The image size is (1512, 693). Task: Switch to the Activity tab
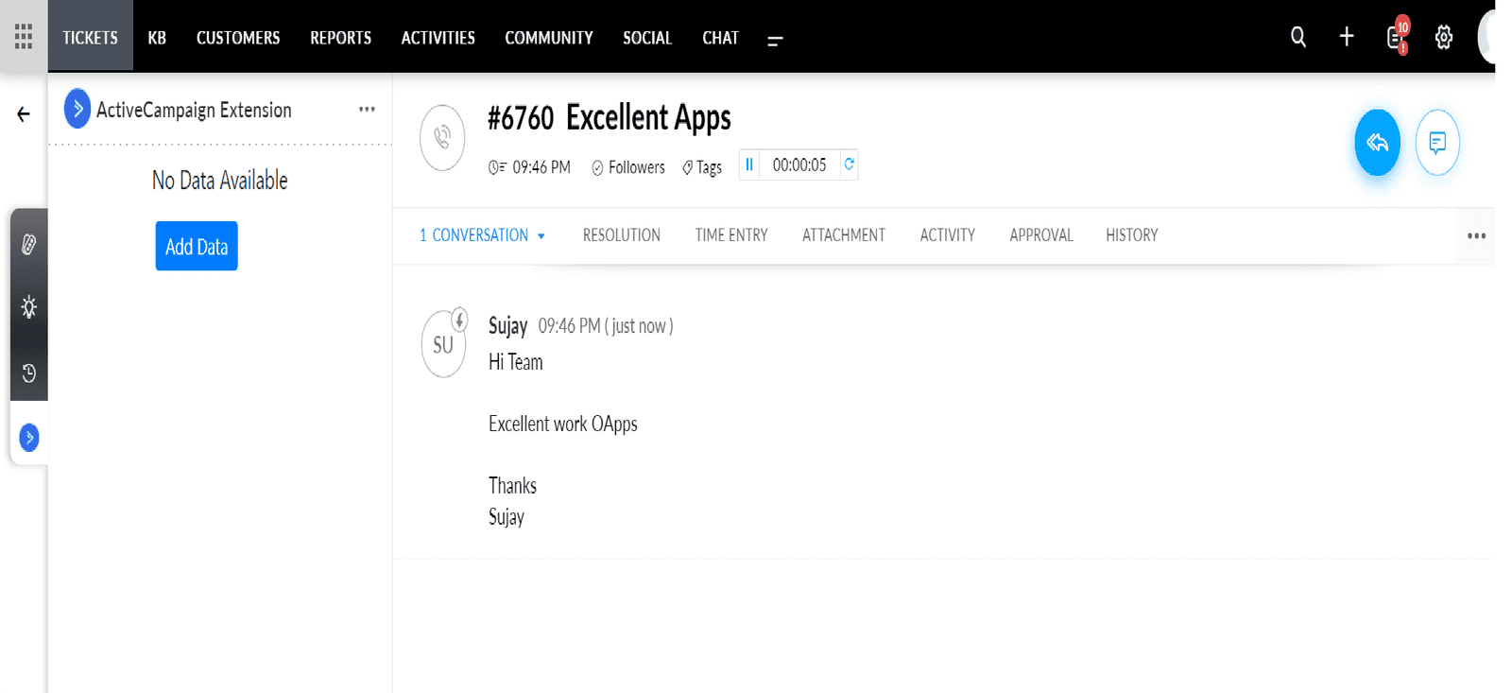(x=948, y=235)
